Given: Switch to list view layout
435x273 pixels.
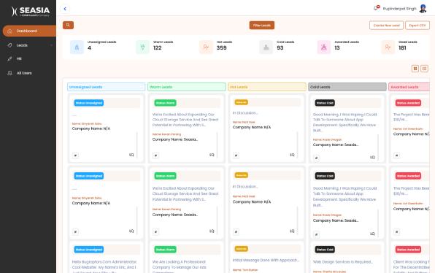Looking at the screenshot, I should point(424,69).
